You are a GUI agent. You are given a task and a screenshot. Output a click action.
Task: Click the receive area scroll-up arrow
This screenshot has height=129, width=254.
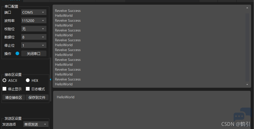247,8
